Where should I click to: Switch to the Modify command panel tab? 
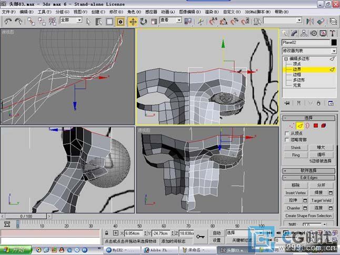(x=294, y=33)
